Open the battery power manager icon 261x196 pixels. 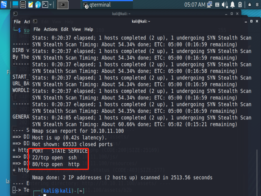[240, 4]
